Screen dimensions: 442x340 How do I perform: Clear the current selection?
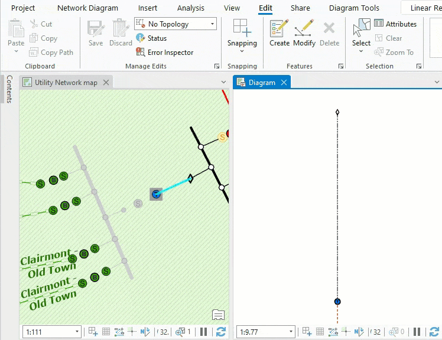click(x=379, y=38)
